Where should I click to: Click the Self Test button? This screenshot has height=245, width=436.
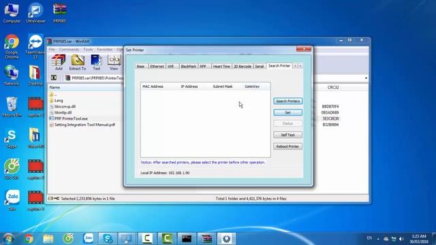tap(287, 135)
